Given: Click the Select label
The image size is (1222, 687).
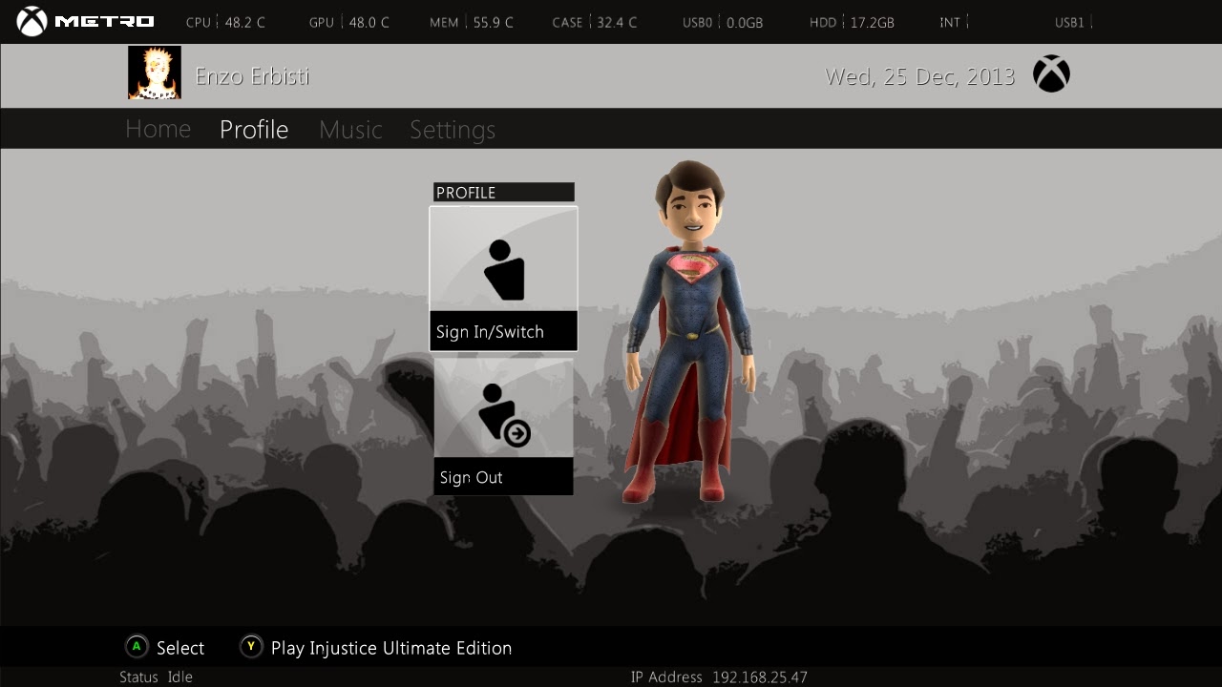Looking at the screenshot, I should (x=180, y=648).
